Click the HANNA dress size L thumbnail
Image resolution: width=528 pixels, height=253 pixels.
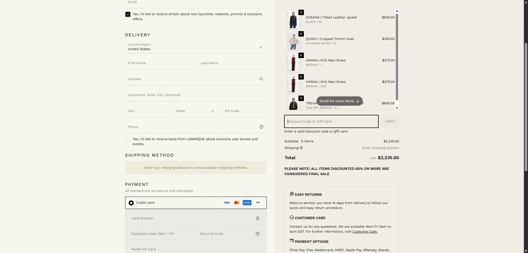pos(293,63)
